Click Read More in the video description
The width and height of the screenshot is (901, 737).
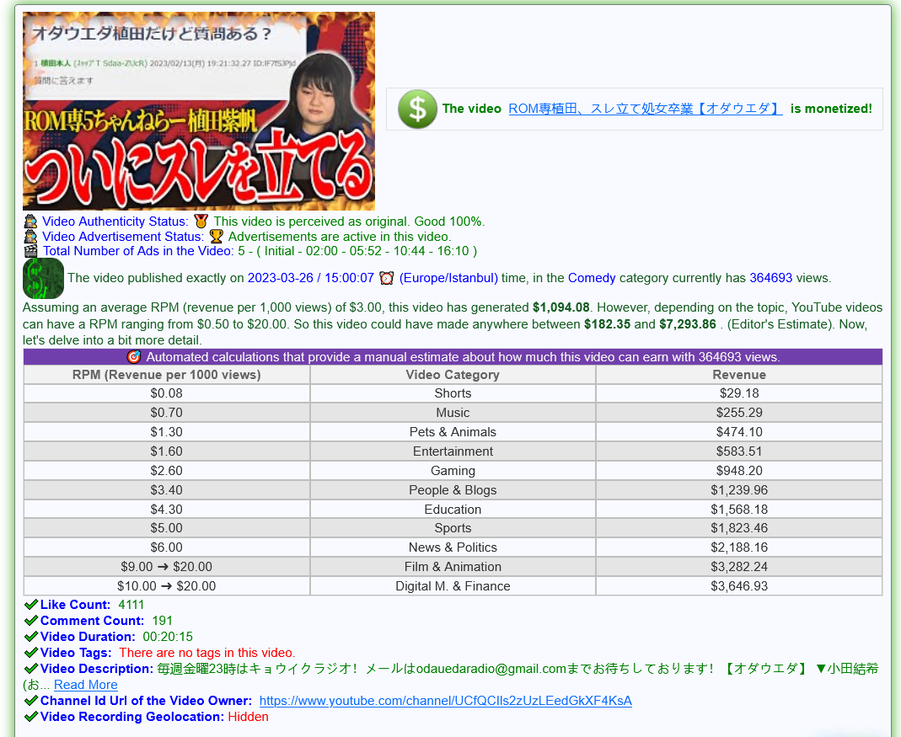tap(86, 685)
